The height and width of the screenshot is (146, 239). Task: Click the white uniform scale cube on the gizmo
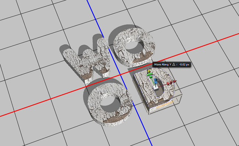[x=156, y=88]
